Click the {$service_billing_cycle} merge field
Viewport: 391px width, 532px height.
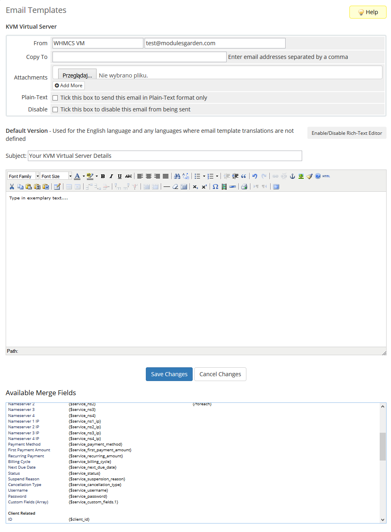click(x=90, y=462)
